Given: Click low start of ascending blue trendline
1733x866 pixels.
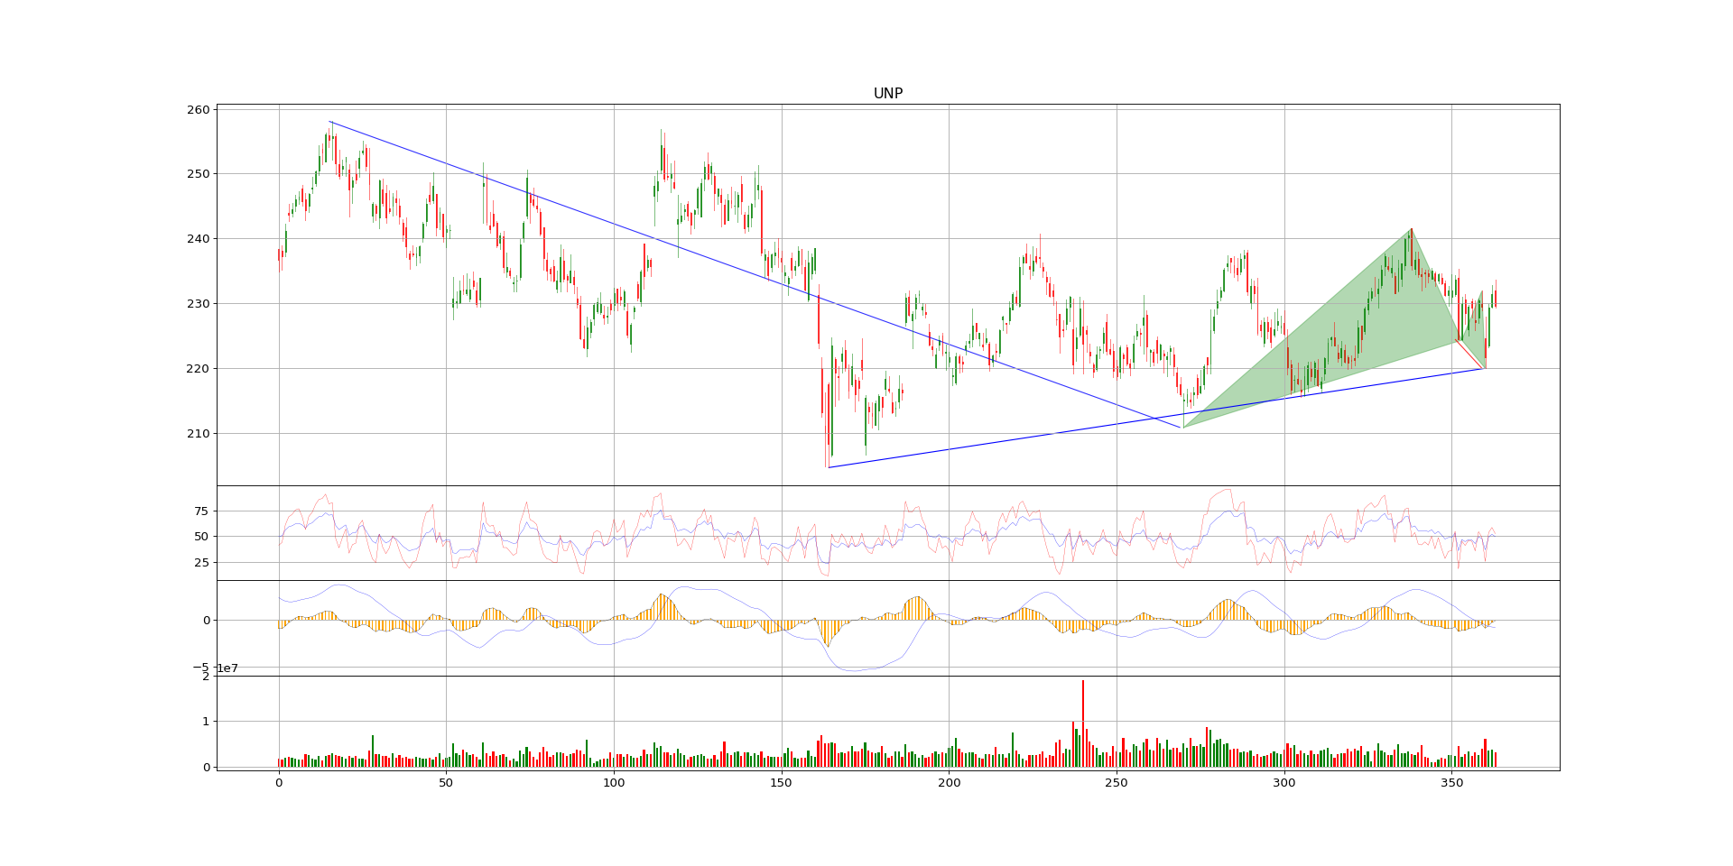Looking at the screenshot, I should (829, 467).
